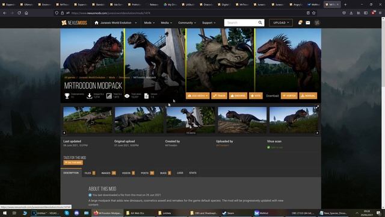Switch to the Posts tab
This screenshot has height=217, width=385.
point(147,173)
